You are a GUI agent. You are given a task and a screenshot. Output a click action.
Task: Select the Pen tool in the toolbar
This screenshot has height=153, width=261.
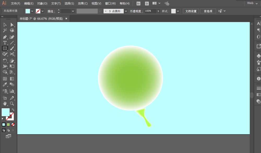point(4,37)
